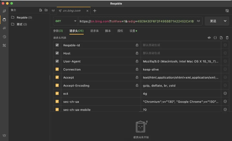Click the User-Agent Mozilla value cell
232x141 pixels.
coord(181,61)
